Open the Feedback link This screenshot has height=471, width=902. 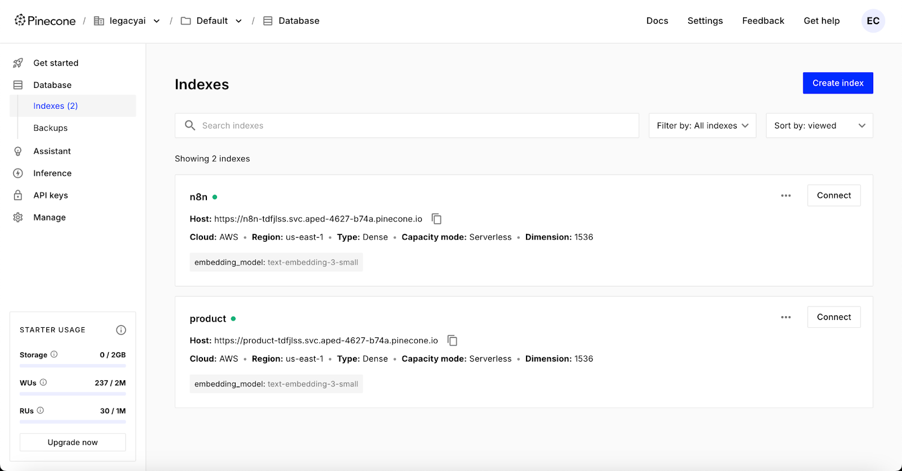point(763,21)
